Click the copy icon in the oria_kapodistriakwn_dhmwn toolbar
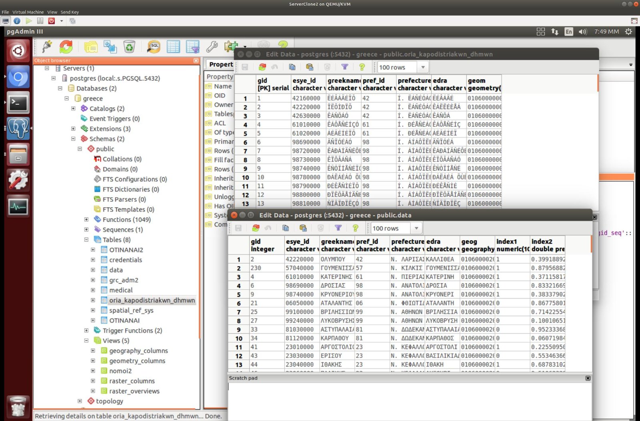Viewport: 640px width, 421px height. coord(292,67)
